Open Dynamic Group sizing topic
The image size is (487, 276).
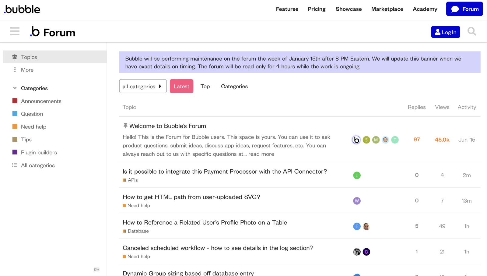tap(188, 273)
